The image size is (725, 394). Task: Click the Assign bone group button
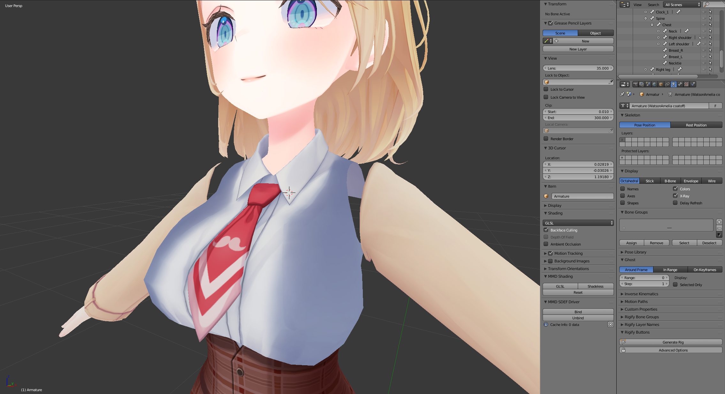(x=631, y=243)
